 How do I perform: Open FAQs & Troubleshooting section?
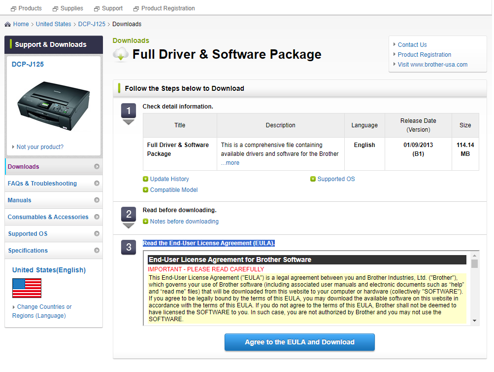54,184
